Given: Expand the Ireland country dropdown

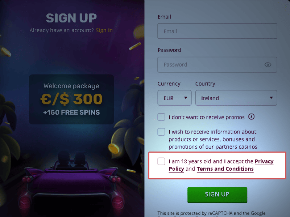Looking at the screenshot, I should pos(236,98).
